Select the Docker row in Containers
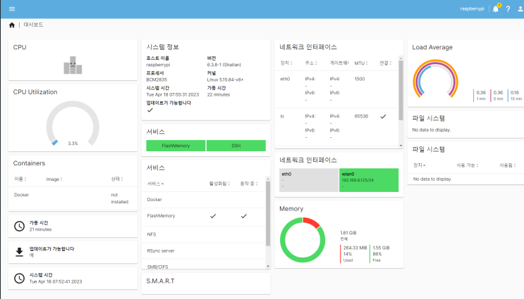Viewport: 524px width, 299px height. (73, 198)
